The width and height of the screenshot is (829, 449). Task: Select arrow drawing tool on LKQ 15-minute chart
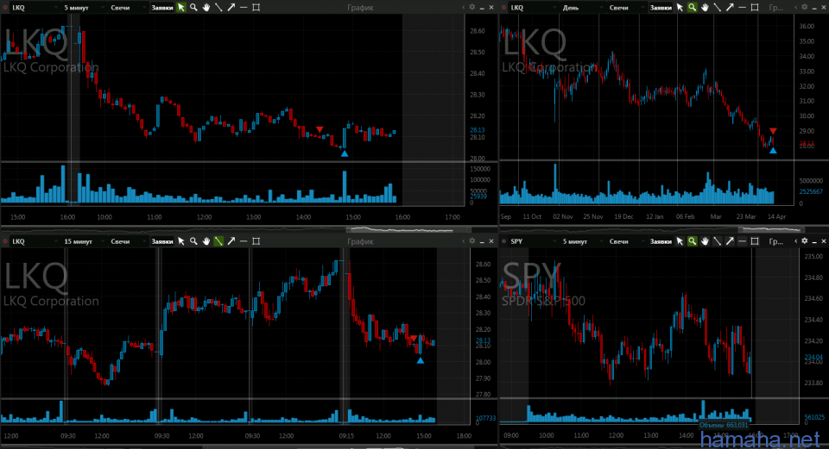231,241
